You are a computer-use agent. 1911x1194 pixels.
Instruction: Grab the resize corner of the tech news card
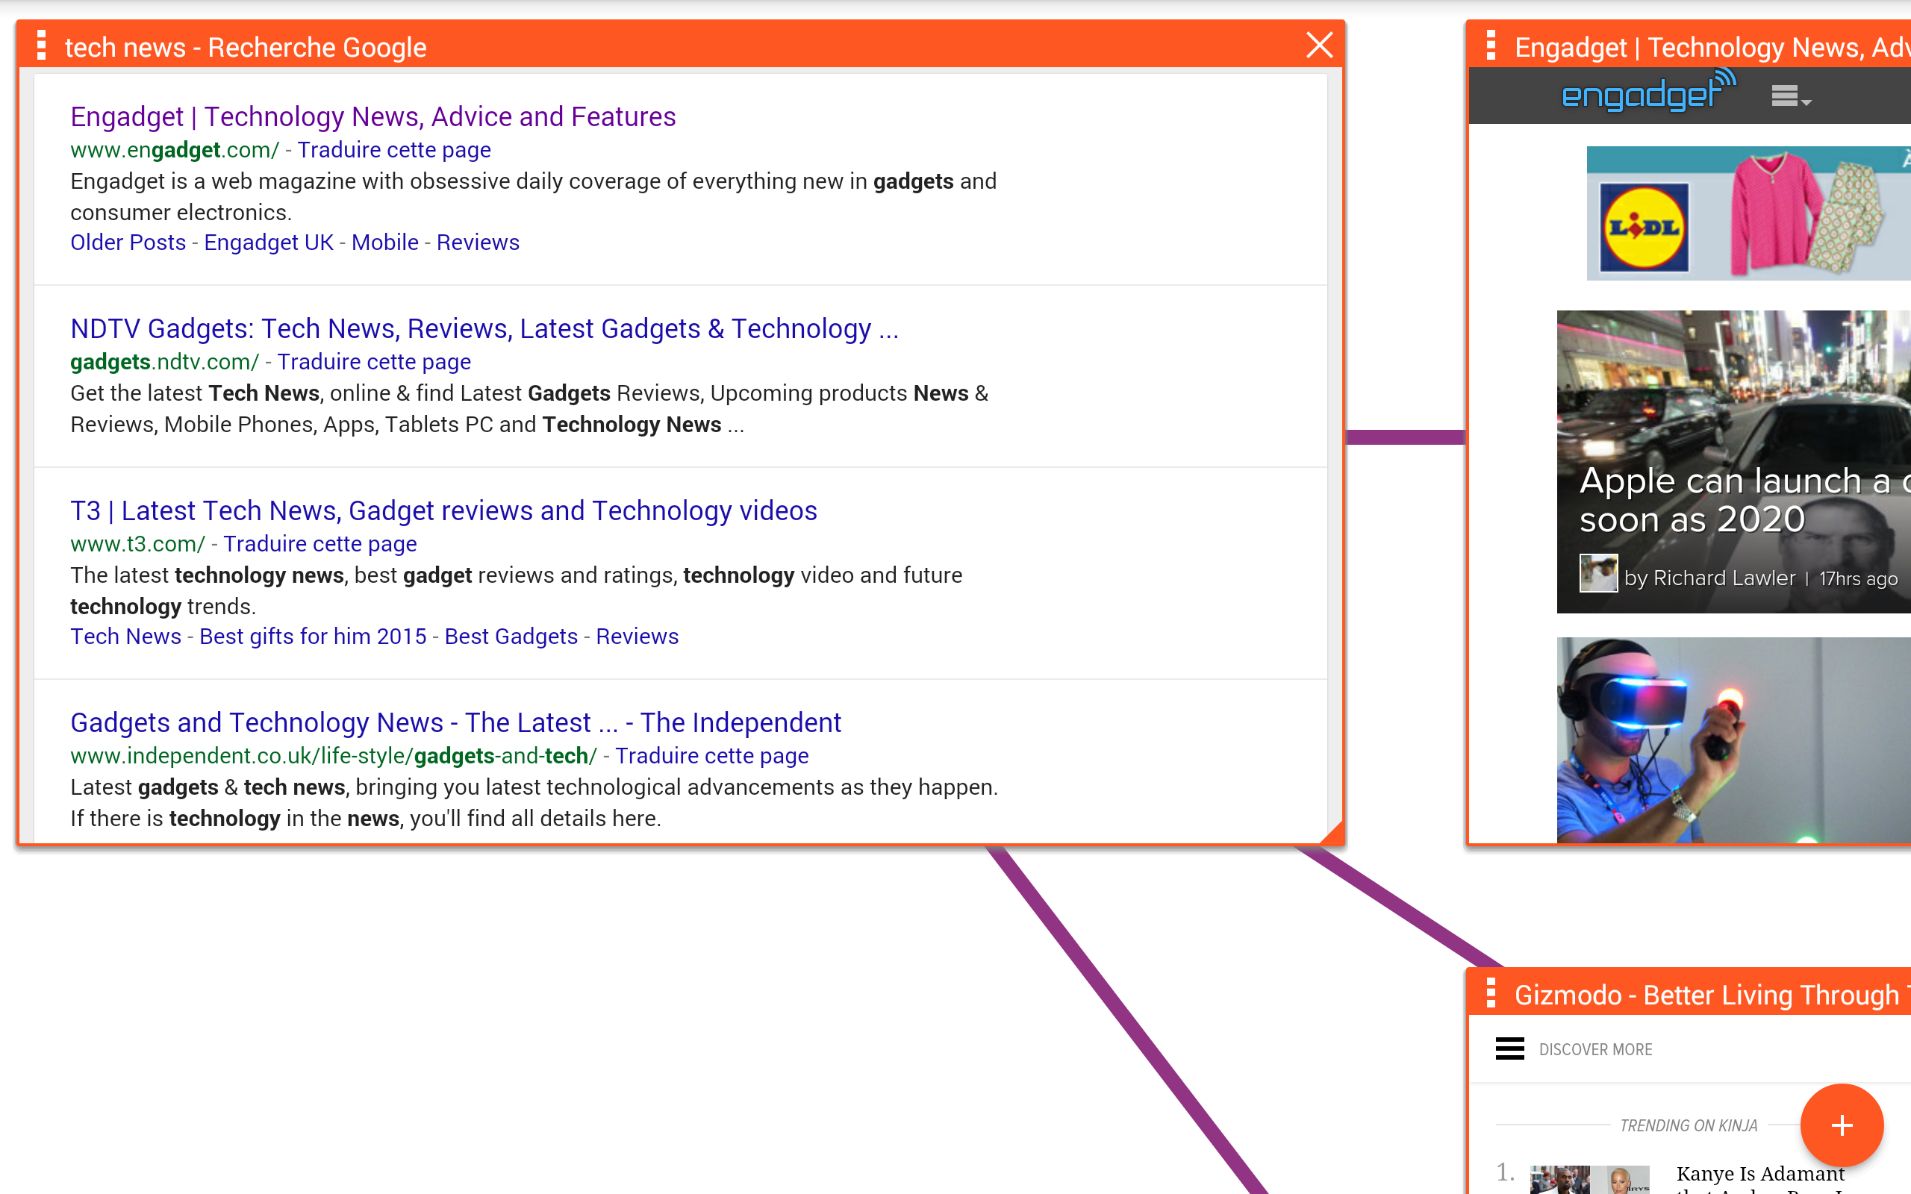(1332, 832)
